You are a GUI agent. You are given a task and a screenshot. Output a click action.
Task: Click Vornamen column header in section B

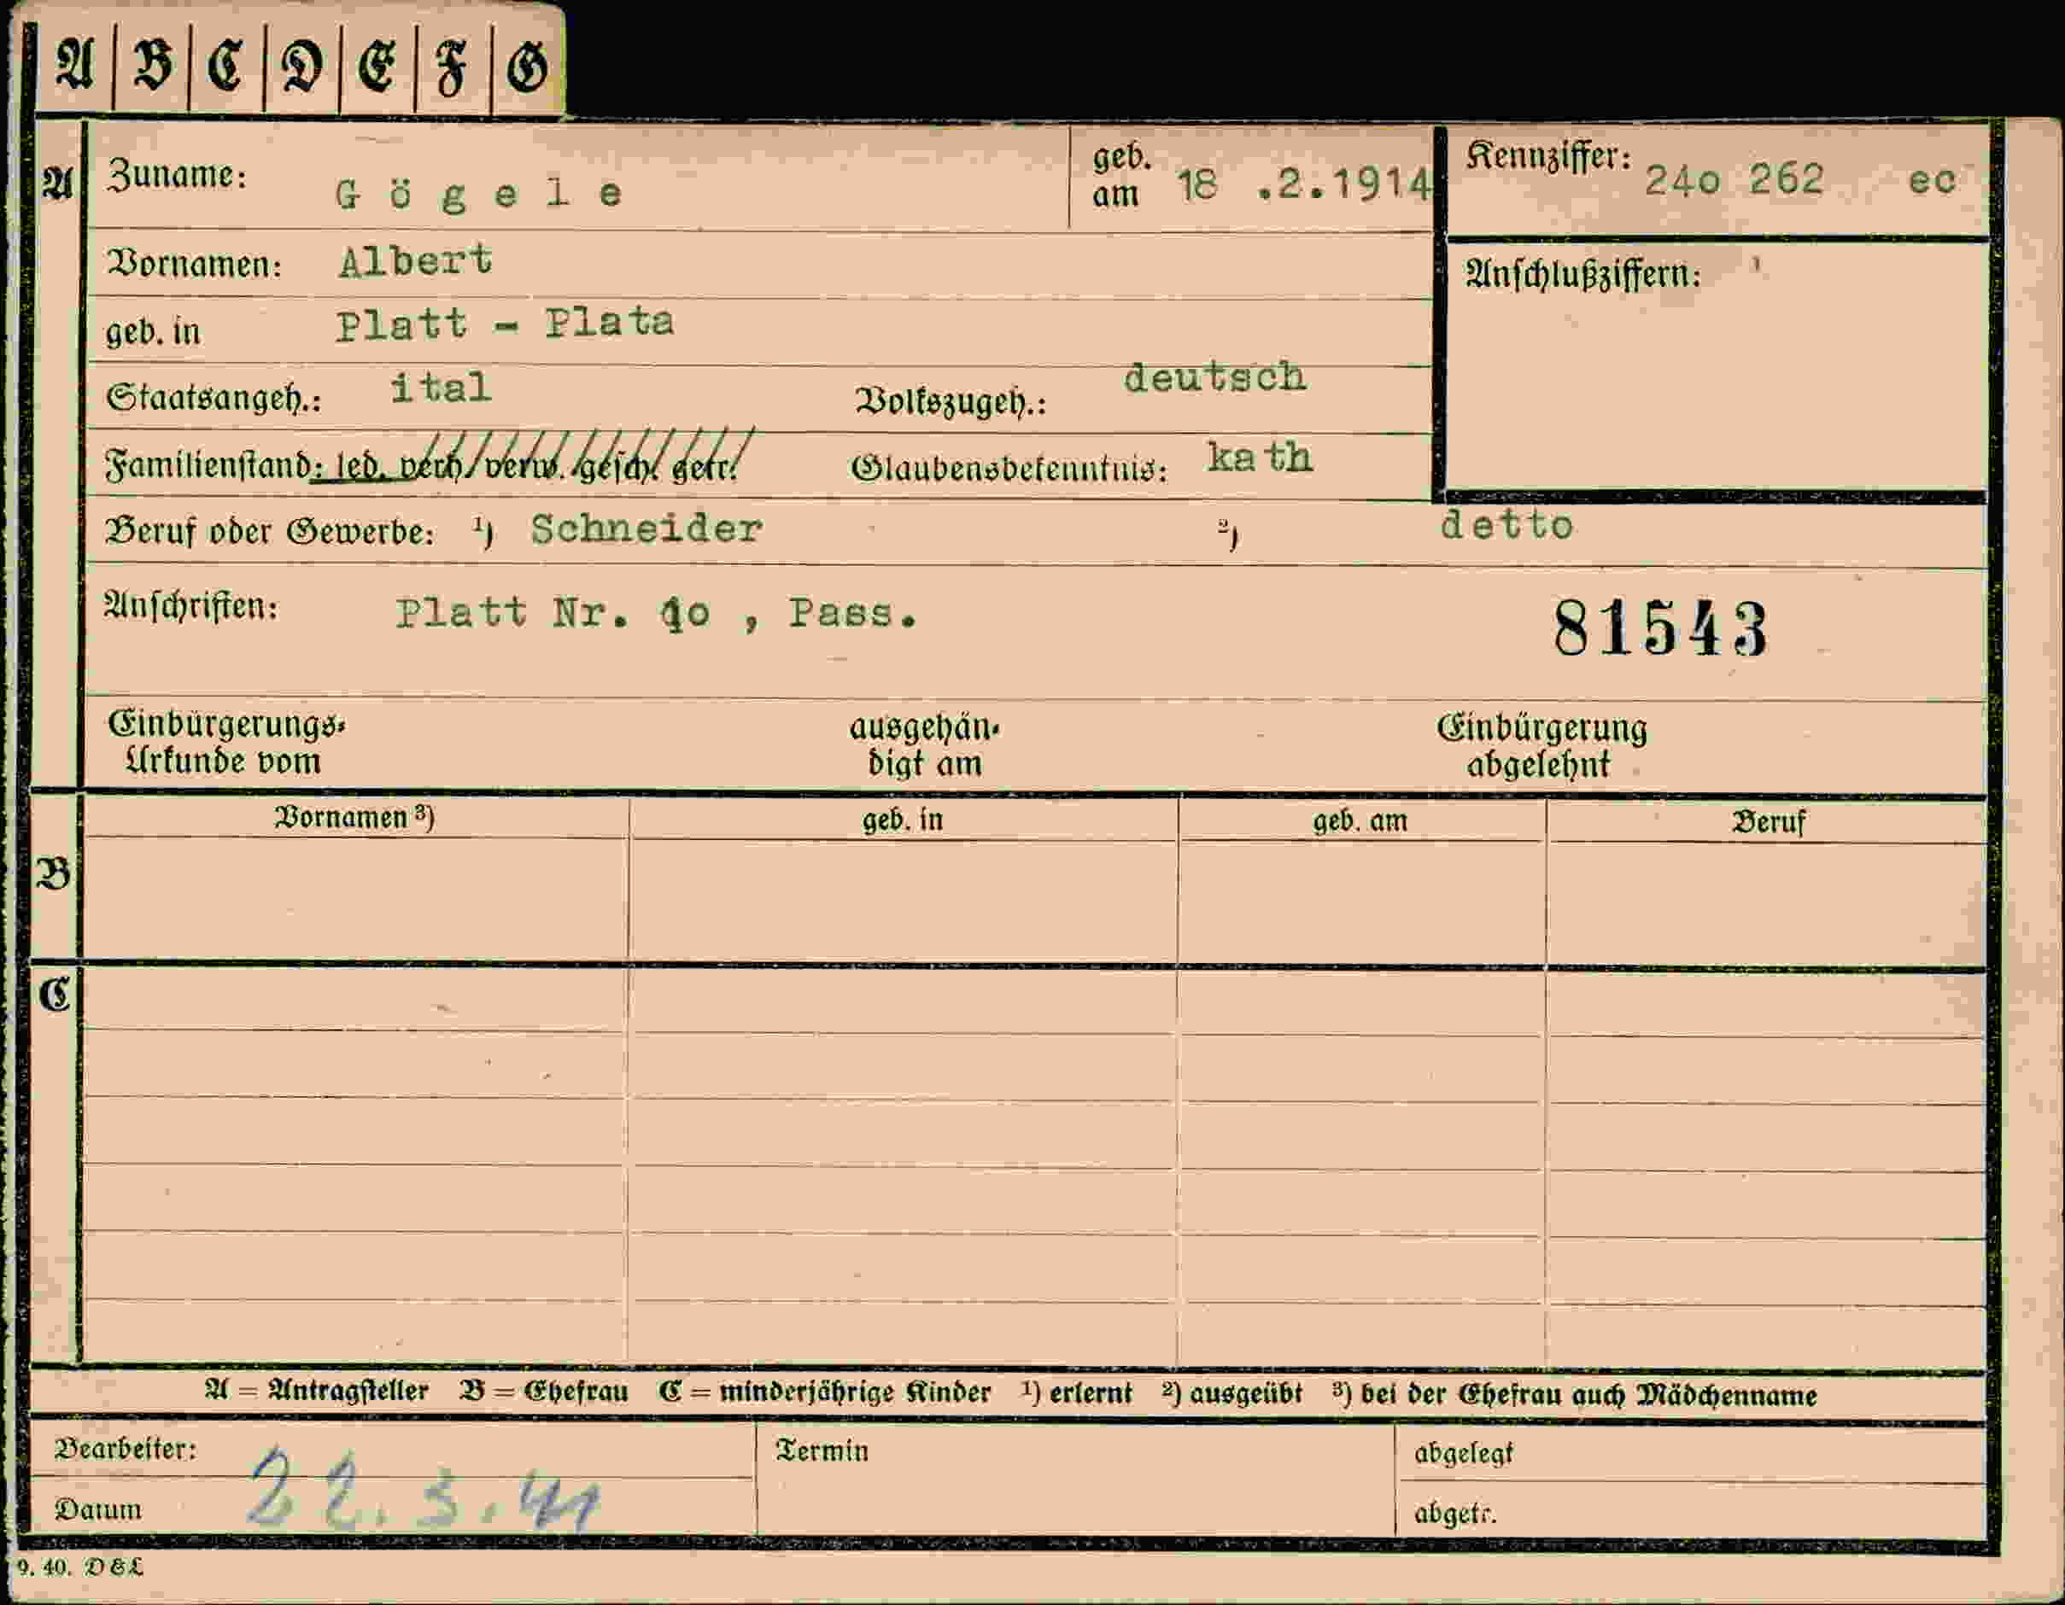354,818
